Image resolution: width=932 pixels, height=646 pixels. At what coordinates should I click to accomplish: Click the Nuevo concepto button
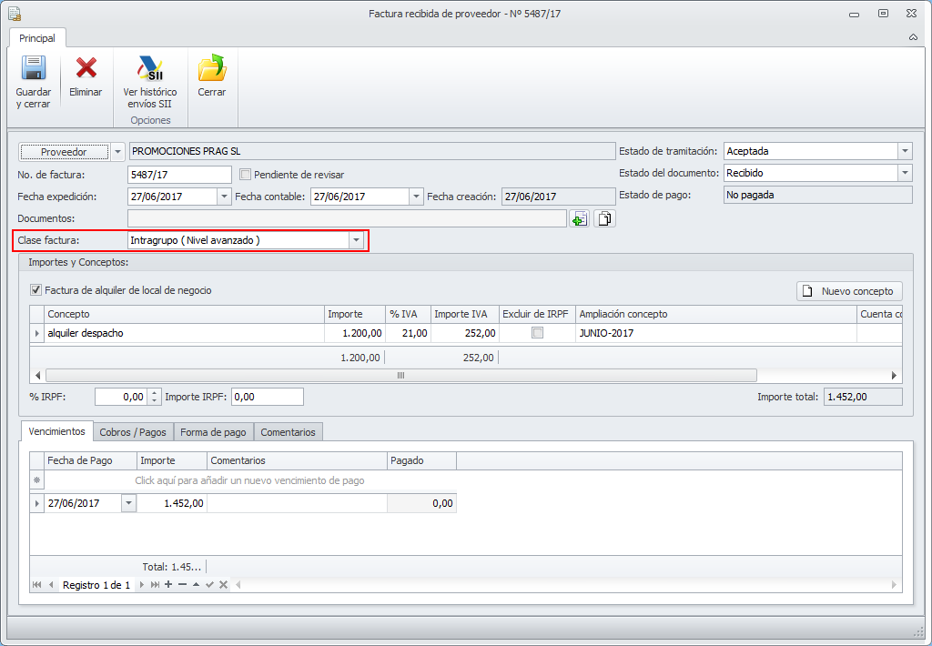pos(850,291)
